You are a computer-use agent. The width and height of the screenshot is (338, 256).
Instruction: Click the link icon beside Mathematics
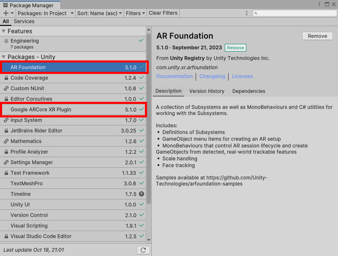(6, 141)
